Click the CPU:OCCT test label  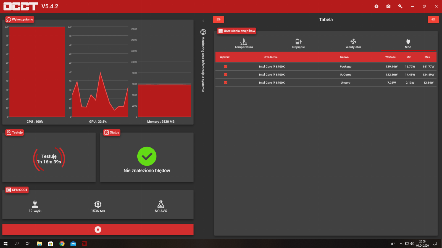[x=17, y=190]
